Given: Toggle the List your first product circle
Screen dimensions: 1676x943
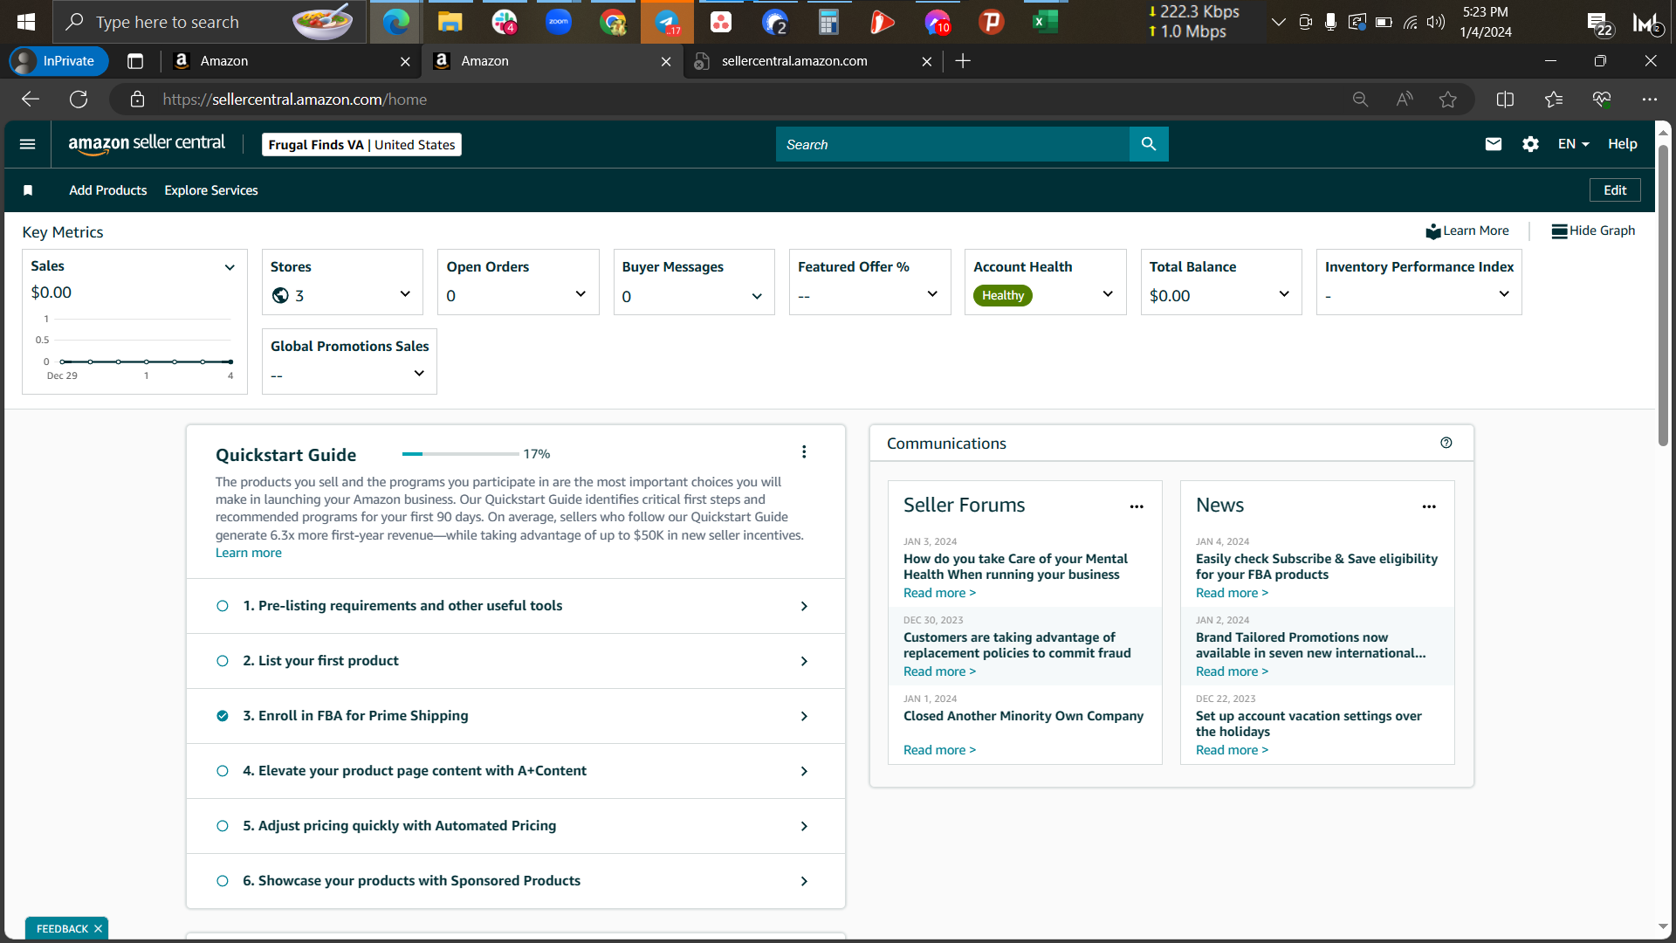Looking at the screenshot, I should pos(223,661).
